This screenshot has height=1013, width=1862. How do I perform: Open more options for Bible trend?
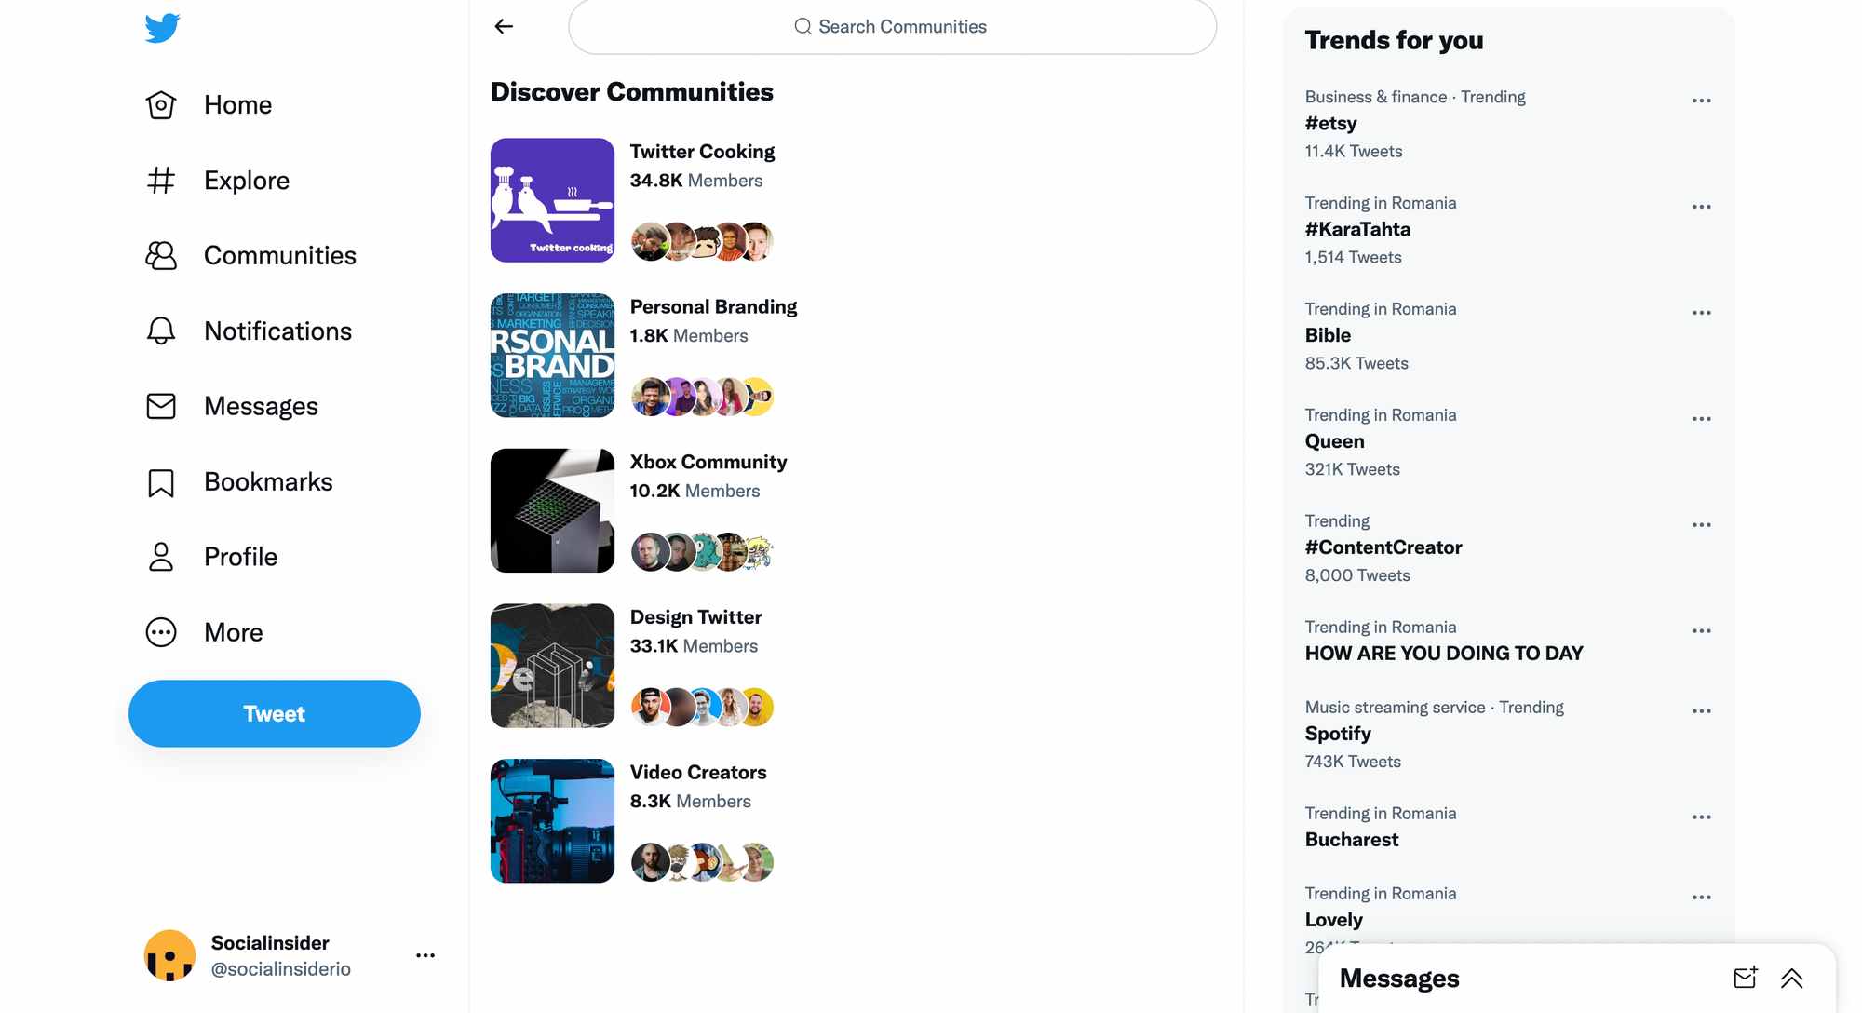tap(1702, 313)
